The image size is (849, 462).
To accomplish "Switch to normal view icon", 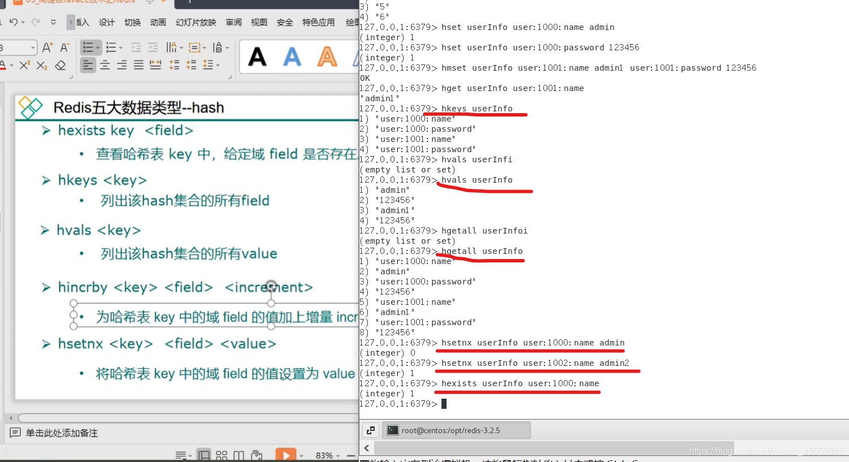I will point(204,455).
